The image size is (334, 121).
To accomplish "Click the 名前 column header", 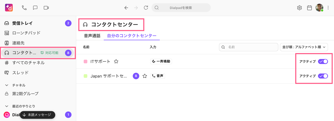I will click(86, 47).
